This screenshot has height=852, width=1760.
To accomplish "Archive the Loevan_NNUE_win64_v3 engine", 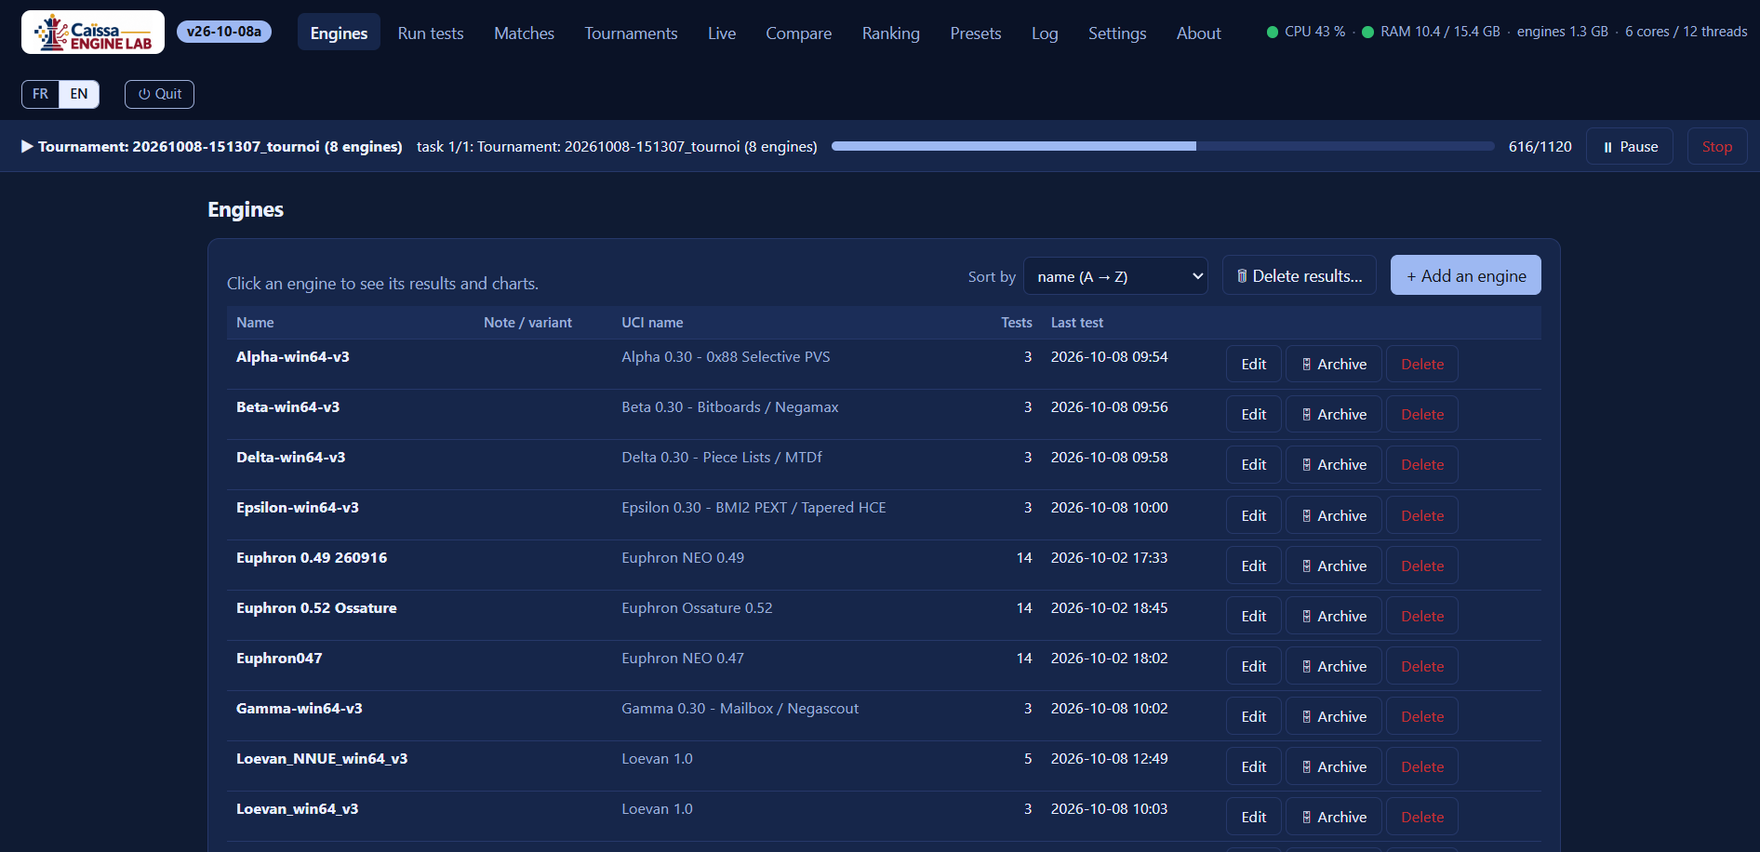I will [1334, 766].
